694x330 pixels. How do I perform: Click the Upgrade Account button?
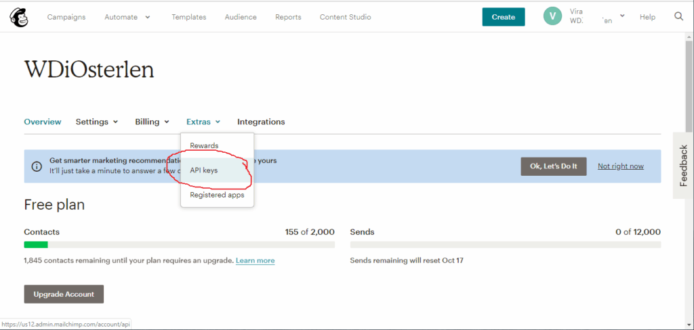pos(64,294)
